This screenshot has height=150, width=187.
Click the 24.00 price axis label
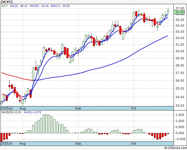coord(180,97)
